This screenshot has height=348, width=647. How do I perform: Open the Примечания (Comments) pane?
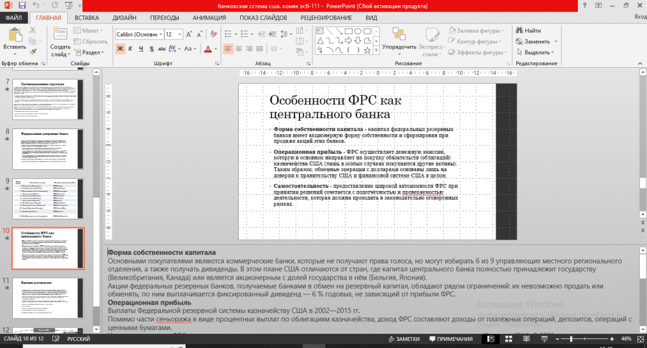coord(450,339)
